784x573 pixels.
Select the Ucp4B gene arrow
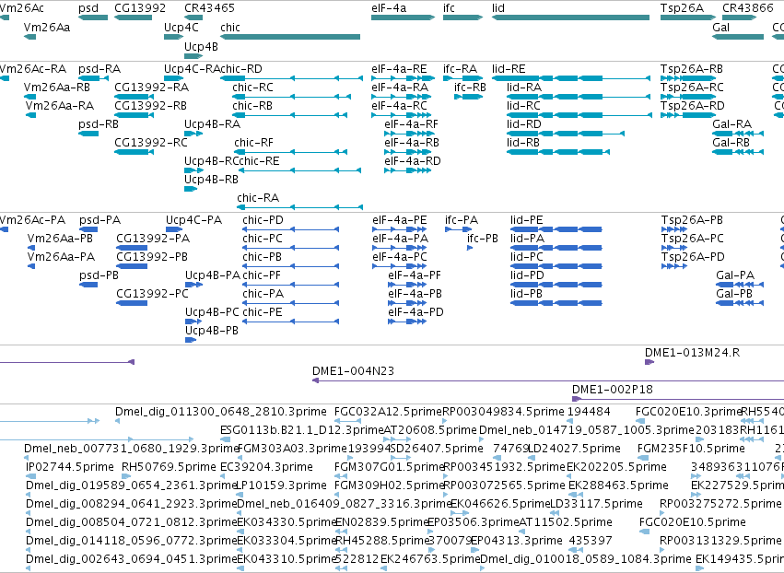point(193,56)
